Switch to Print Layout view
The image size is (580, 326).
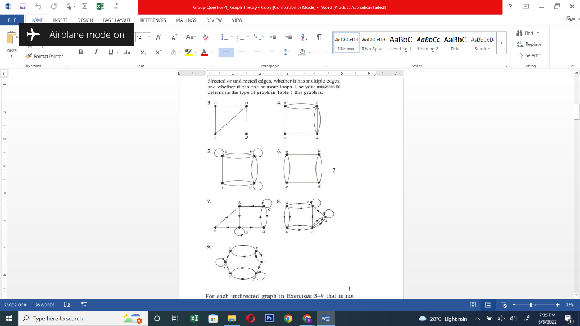click(488, 305)
